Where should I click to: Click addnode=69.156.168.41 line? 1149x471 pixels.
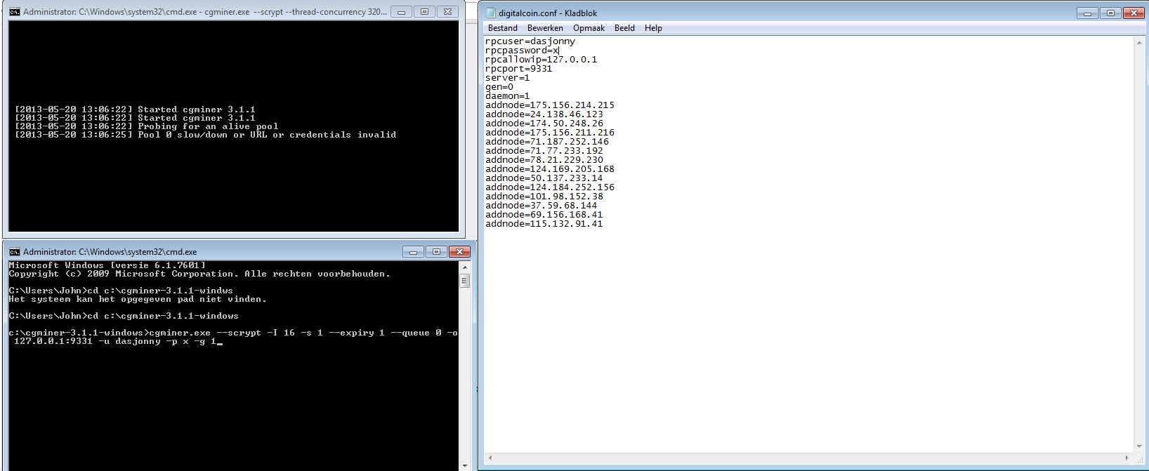pos(544,215)
